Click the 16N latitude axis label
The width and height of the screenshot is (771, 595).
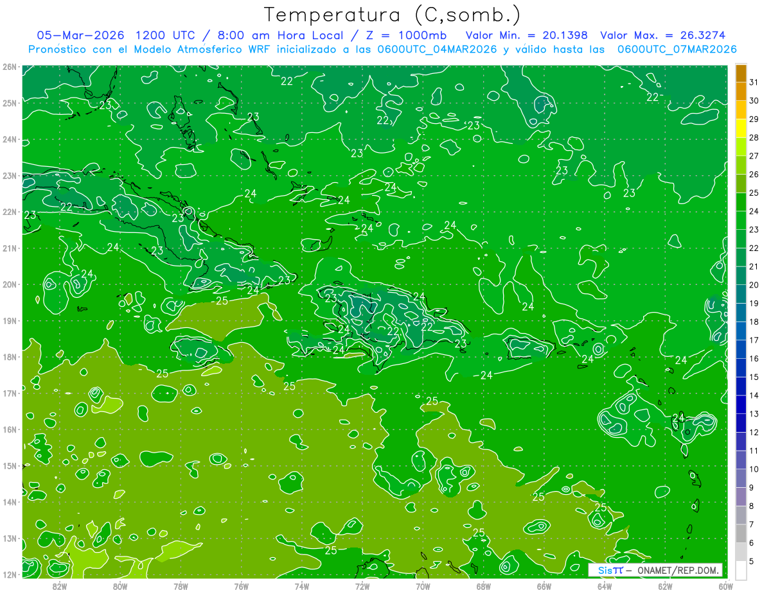click(x=9, y=429)
